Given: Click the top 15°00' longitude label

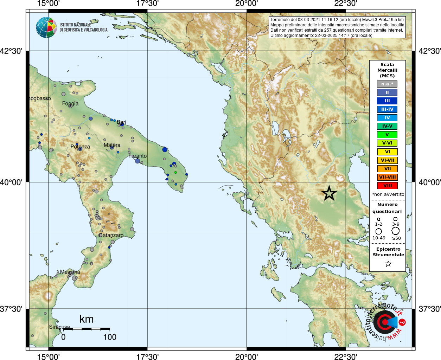Looking at the screenshot, I should 48,4.
